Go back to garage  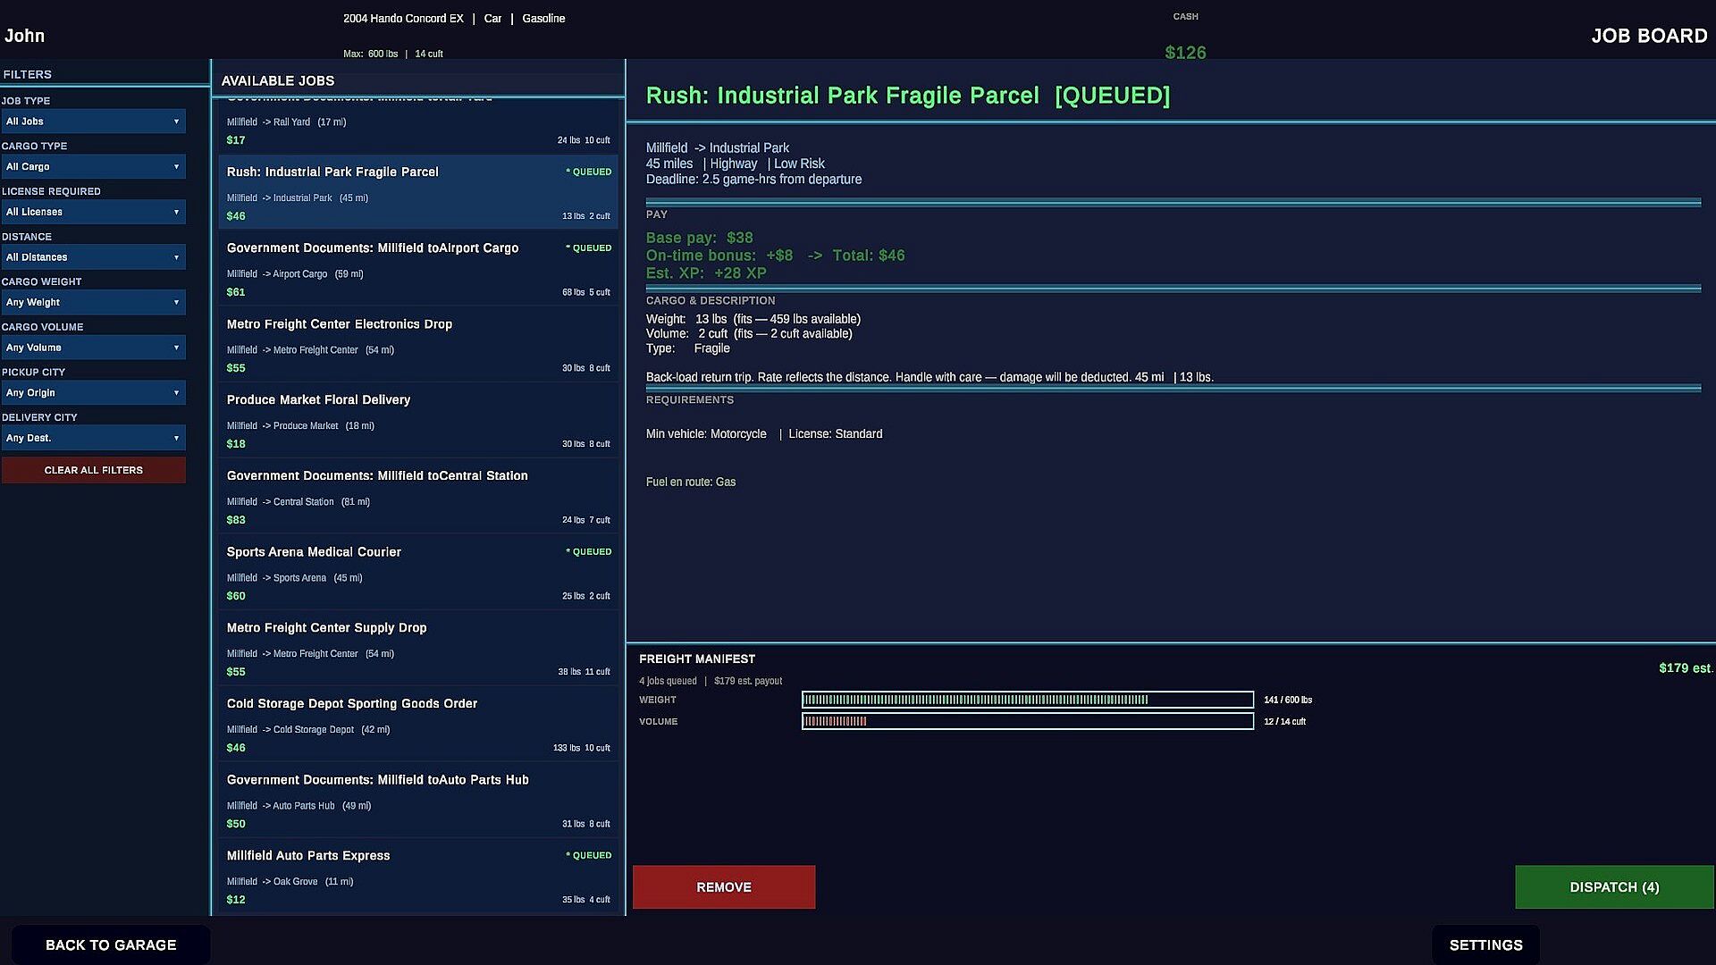pos(111,945)
